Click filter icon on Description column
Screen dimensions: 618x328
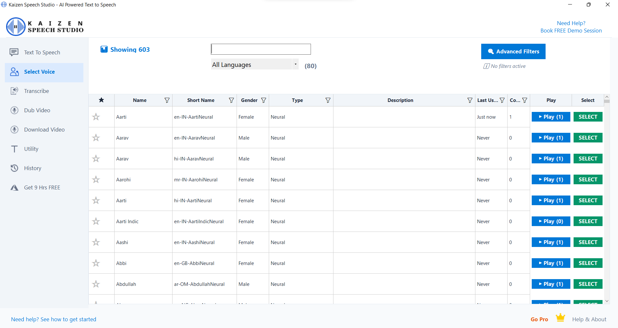(x=470, y=100)
